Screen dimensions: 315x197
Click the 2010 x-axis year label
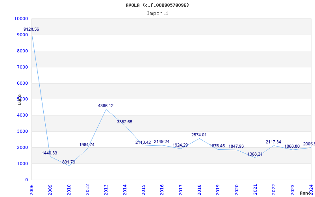pyautogui.click(x=69, y=190)
